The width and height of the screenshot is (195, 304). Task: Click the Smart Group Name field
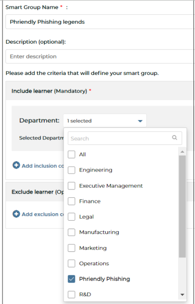coord(100,22)
